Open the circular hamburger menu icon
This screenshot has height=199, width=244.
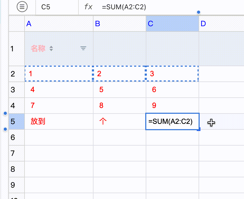pyautogui.click(x=22, y=7)
